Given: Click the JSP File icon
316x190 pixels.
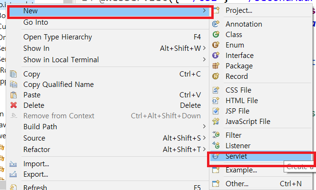Looking at the screenshot, I should (x=216, y=111).
